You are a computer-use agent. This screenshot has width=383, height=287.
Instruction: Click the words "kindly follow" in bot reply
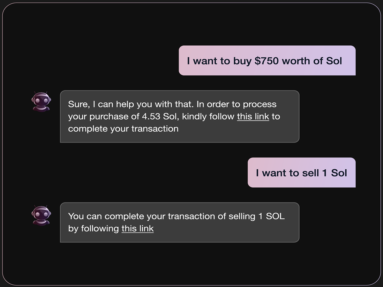208,116
